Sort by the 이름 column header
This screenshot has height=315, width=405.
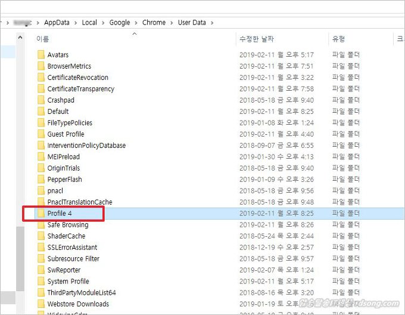[43, 39]
